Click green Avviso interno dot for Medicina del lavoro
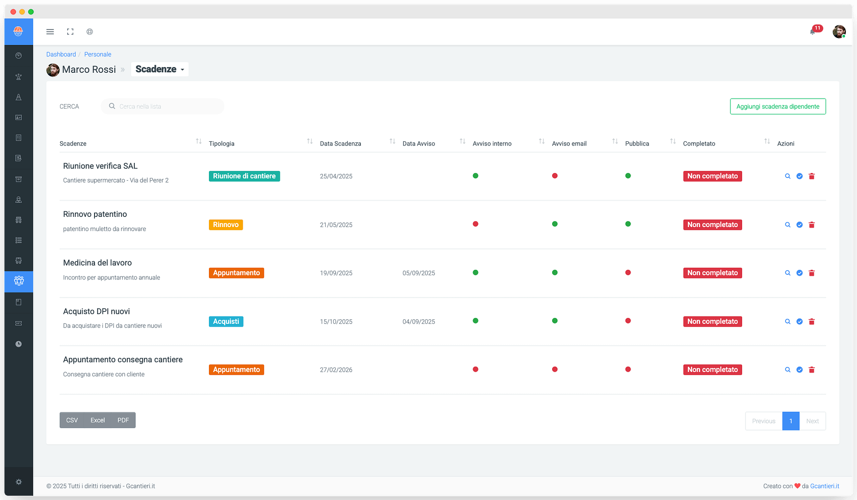This screenshot has width=857, height=500. click(475, 272)
